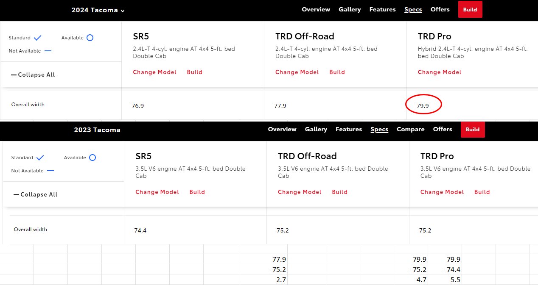Open the 2024 Tacoma model dropdown
Viewport: 538px width, 285px height.
(x=98, y=10)
